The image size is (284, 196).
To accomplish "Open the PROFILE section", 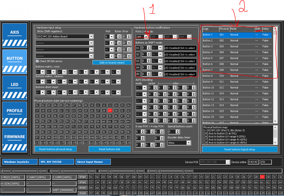I will (15, 114).
